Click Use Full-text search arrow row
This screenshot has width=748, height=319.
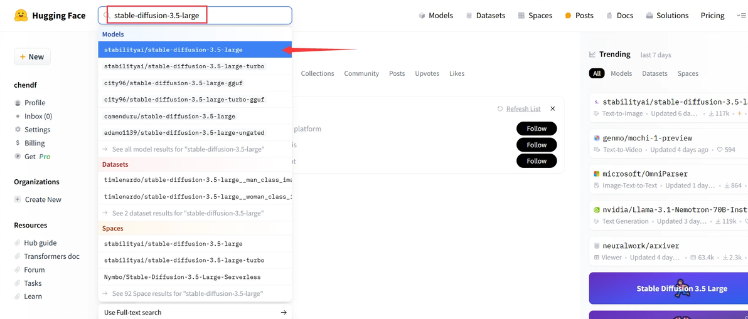(x=195, y=312)
